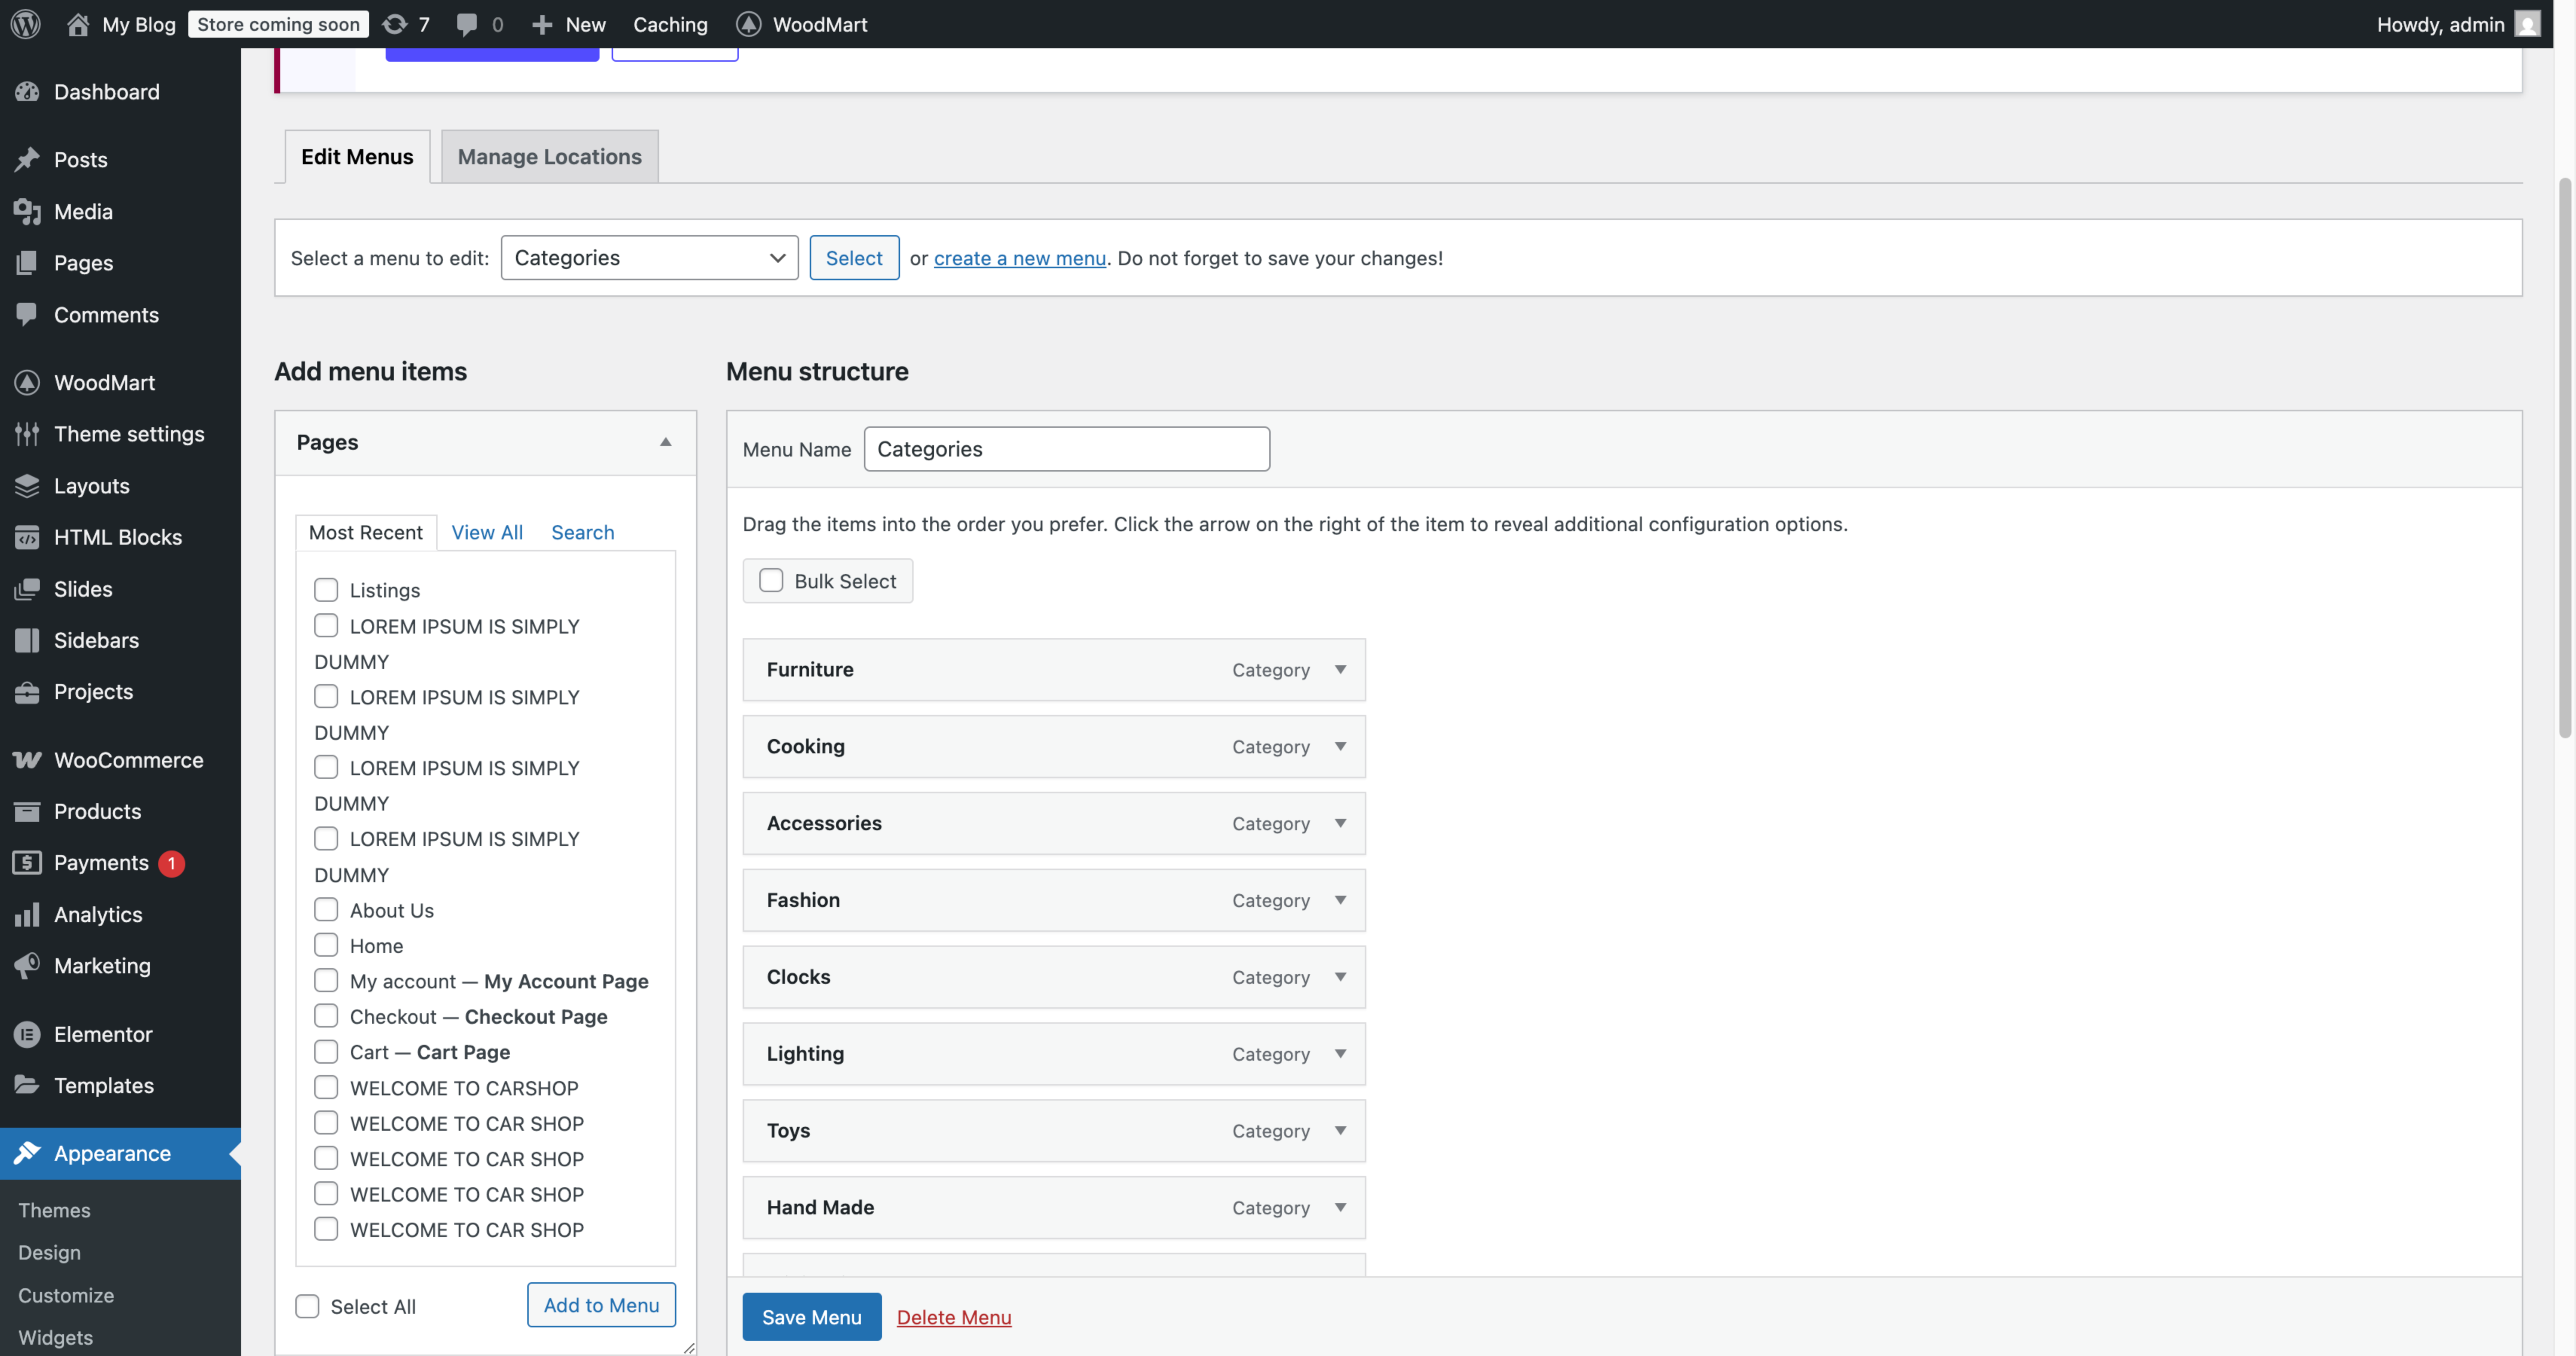
Task: Follow the create a new menu link
Action: [1019, 258]
